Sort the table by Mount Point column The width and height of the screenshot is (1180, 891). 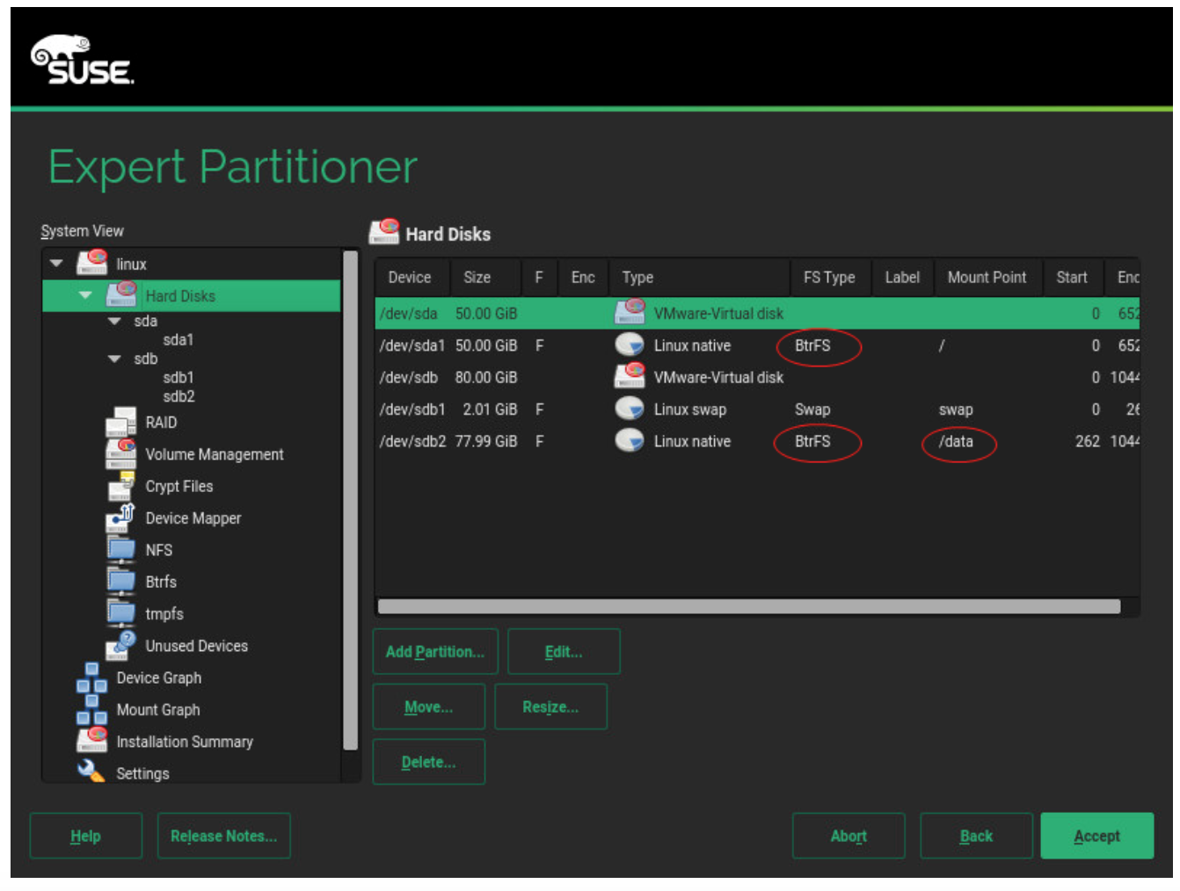(986, 278)
